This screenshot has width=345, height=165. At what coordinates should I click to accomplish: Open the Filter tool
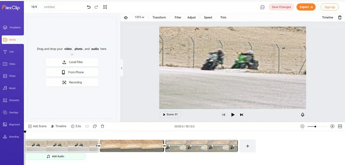178,17
